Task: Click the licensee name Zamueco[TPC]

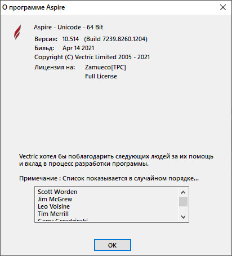Action: coord(105,67)
